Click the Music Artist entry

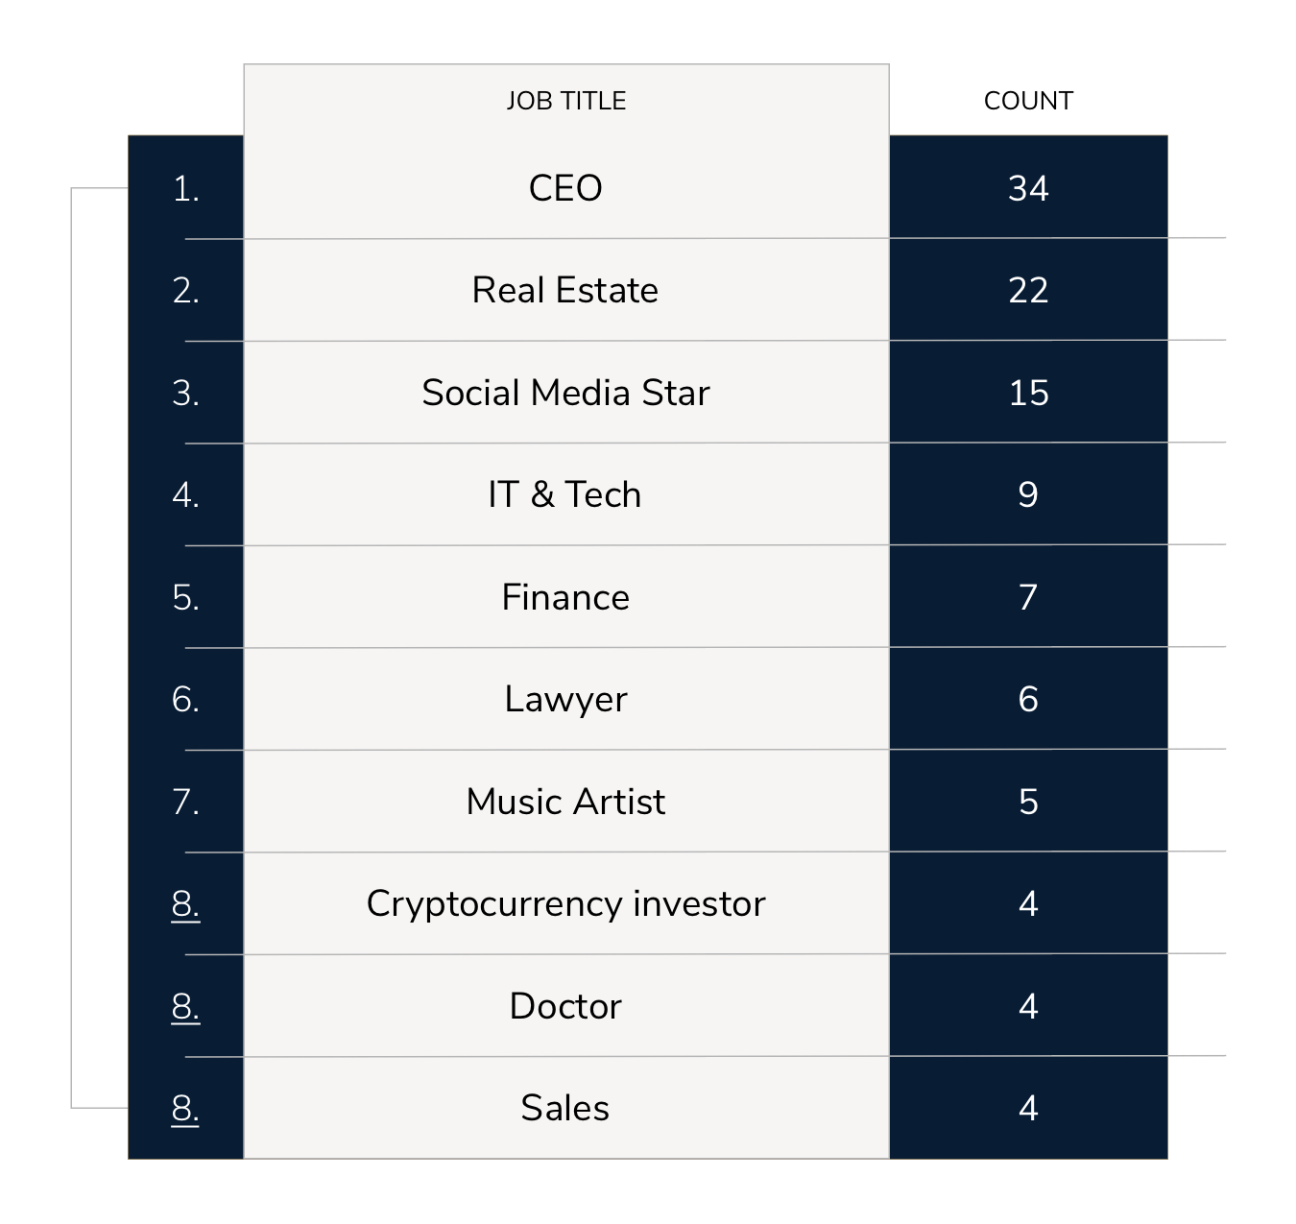click(x=565, y=802)
